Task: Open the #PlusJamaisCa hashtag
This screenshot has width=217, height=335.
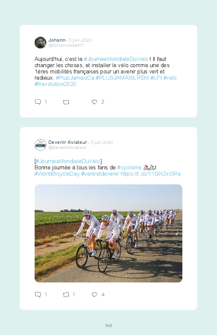Action: (75, 78)
